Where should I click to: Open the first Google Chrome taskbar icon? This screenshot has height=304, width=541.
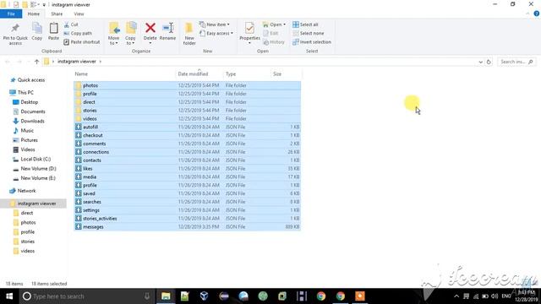point(321,296)
